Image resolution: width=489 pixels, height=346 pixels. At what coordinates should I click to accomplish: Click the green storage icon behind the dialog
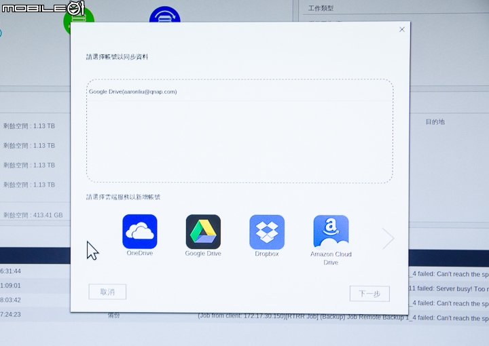tap(78, 20)
